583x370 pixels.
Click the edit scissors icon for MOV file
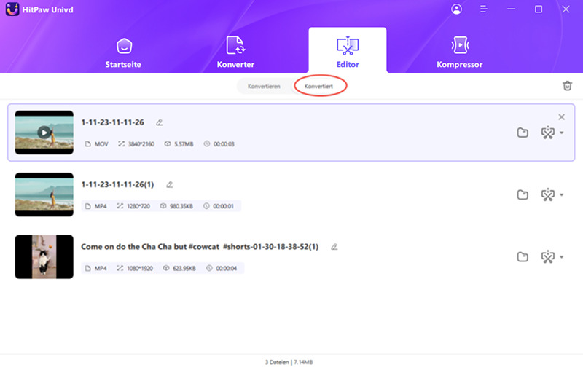(x=547, y=133)
